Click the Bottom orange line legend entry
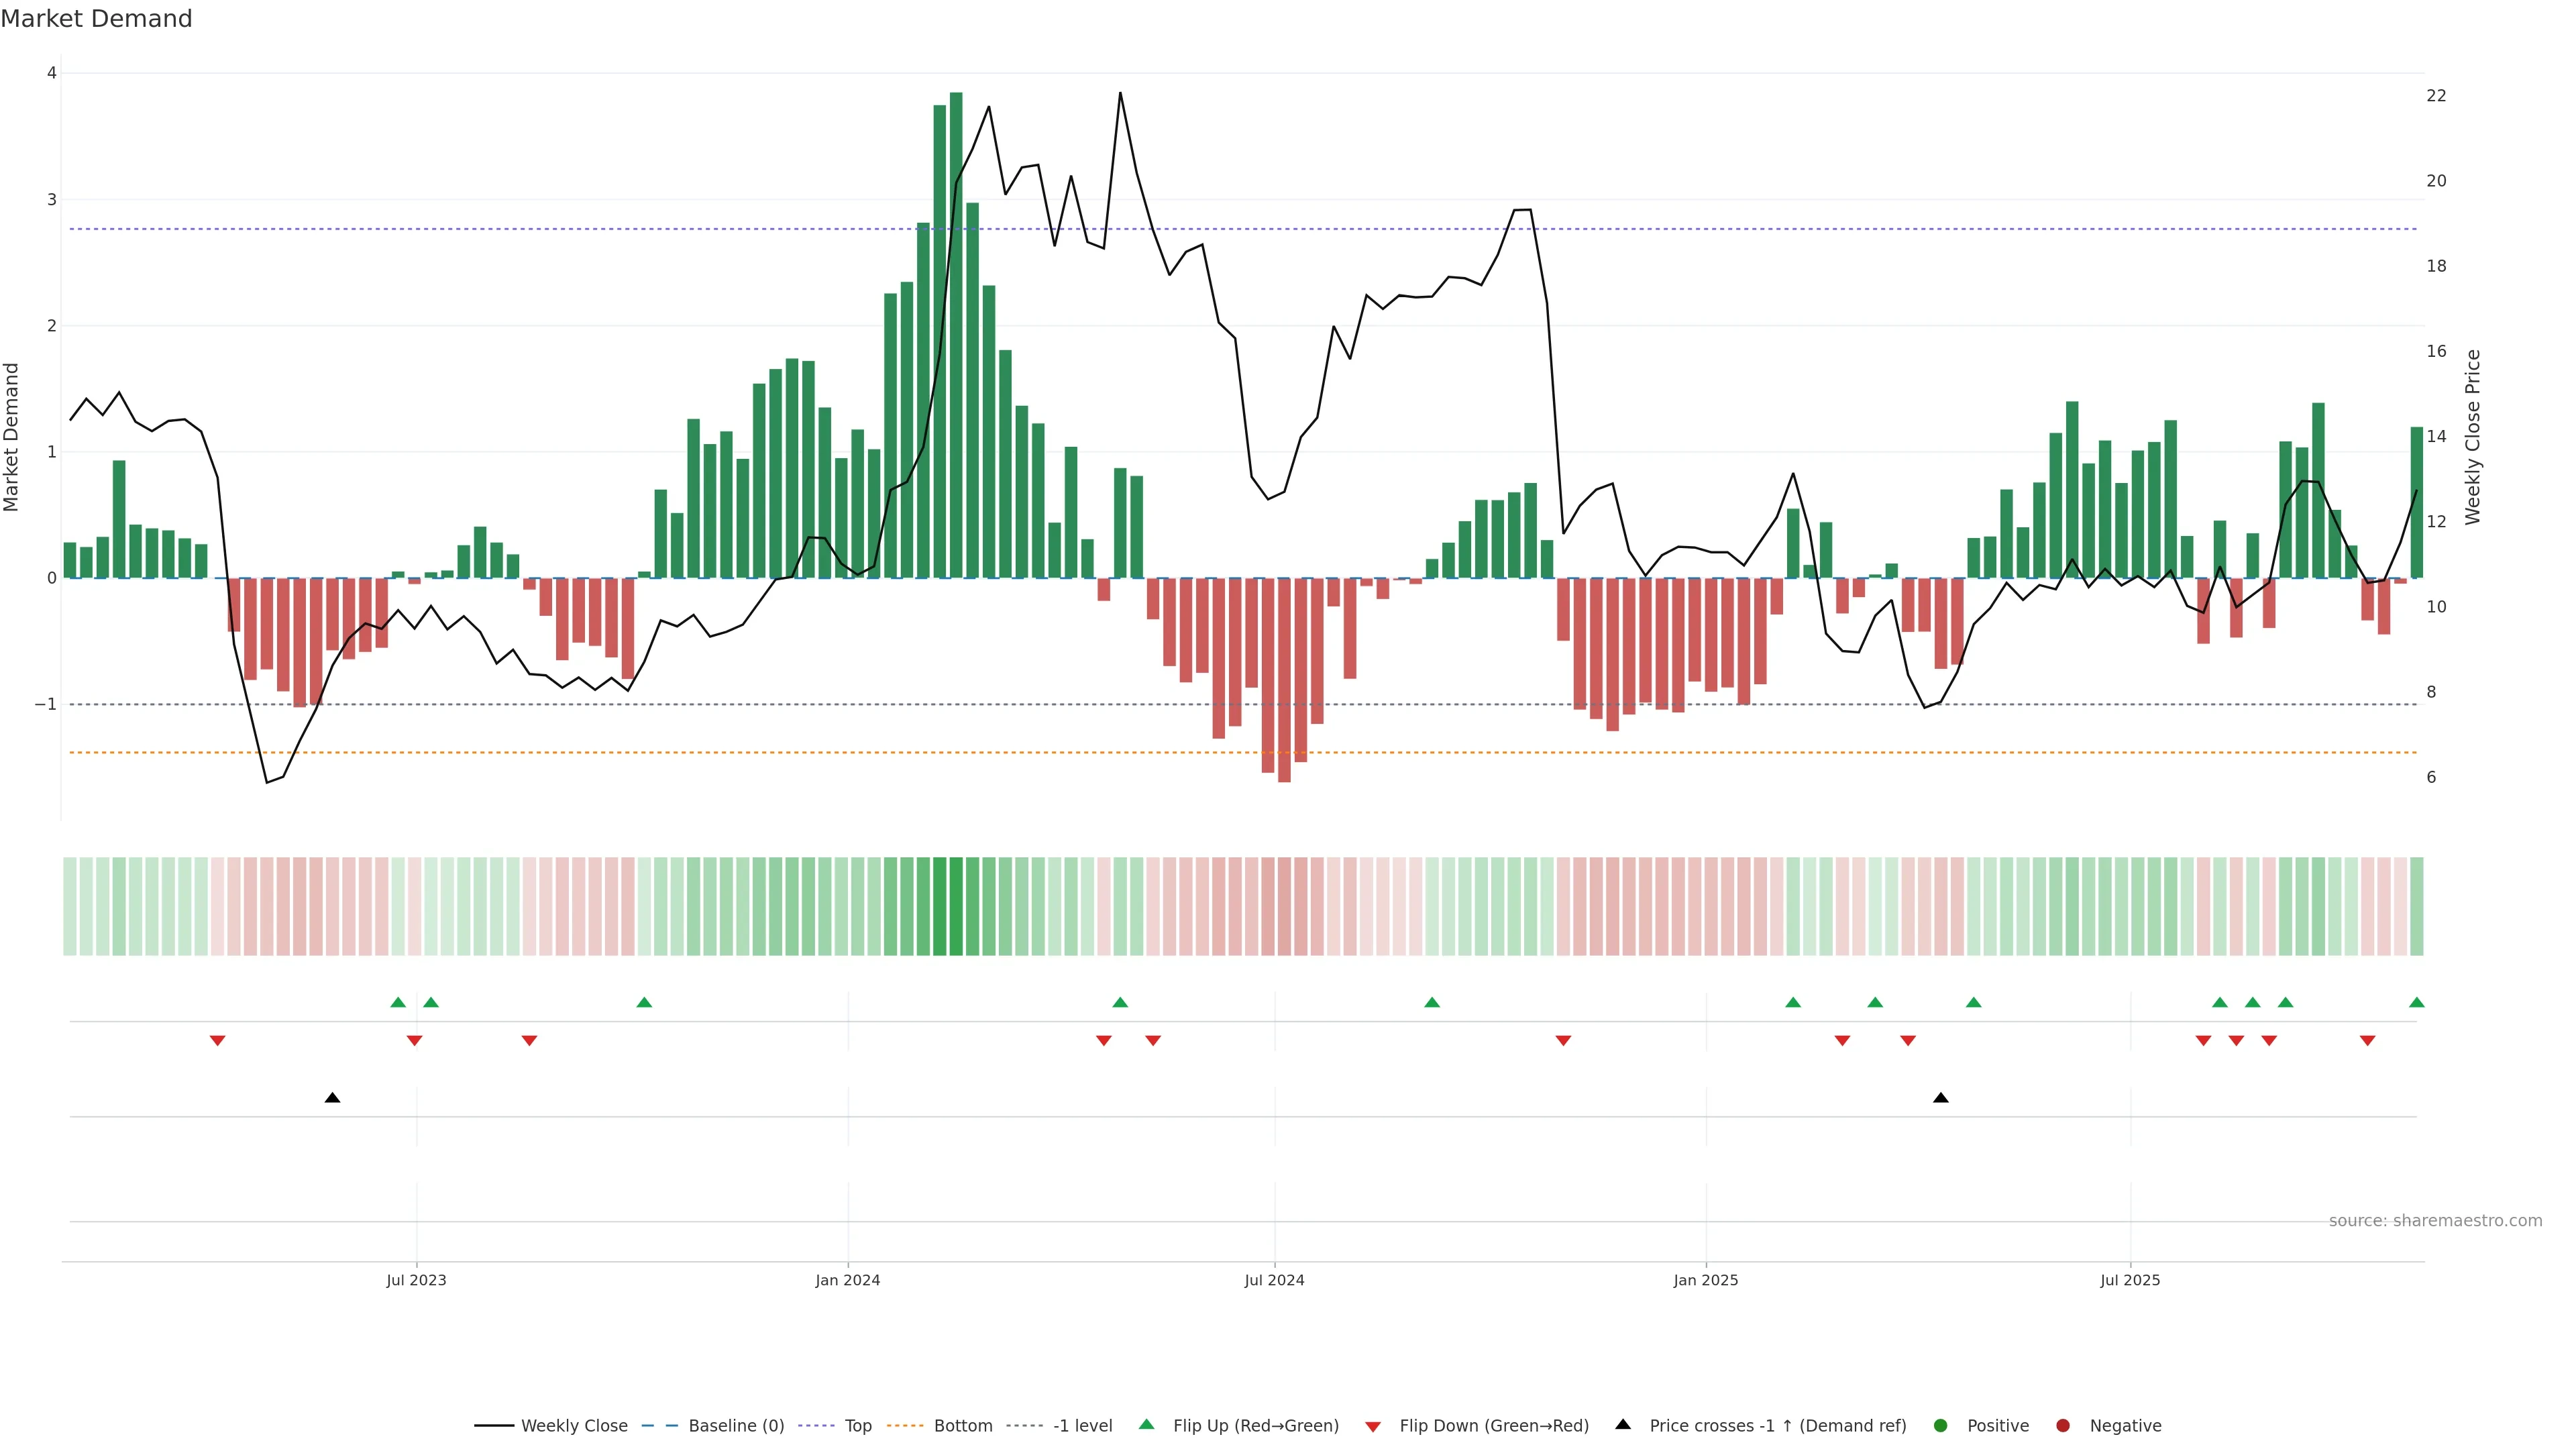This screenshot has width=2576, height=1449. coord(962,1426)
